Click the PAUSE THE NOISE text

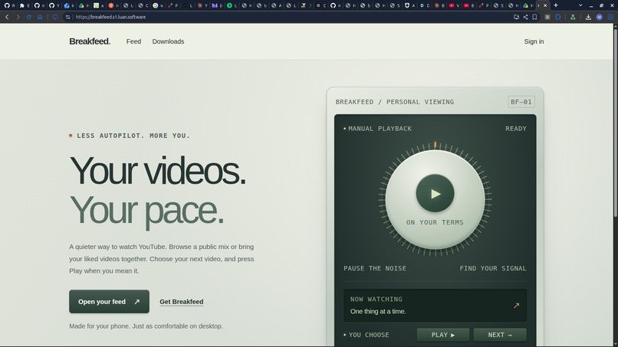tap(375, 268)
